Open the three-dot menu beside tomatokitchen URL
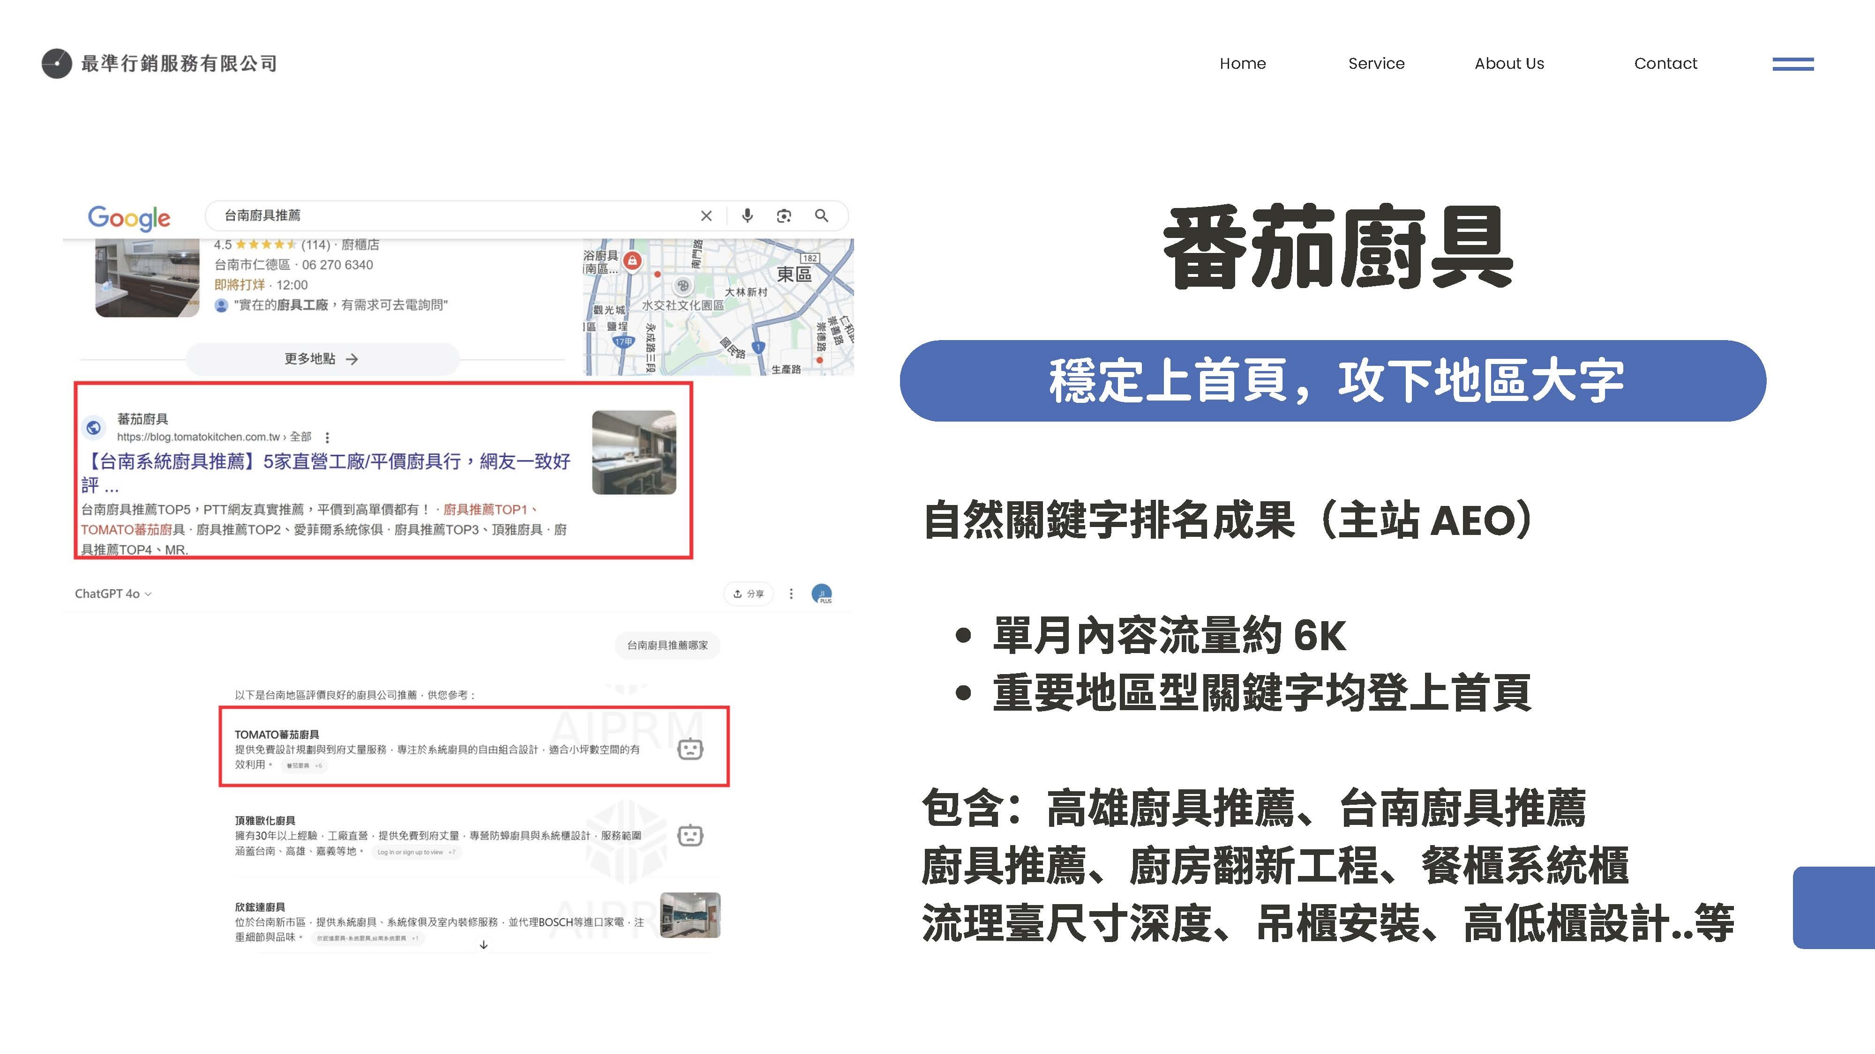This screenshot has height=1054, width=1875. (328, 437)
